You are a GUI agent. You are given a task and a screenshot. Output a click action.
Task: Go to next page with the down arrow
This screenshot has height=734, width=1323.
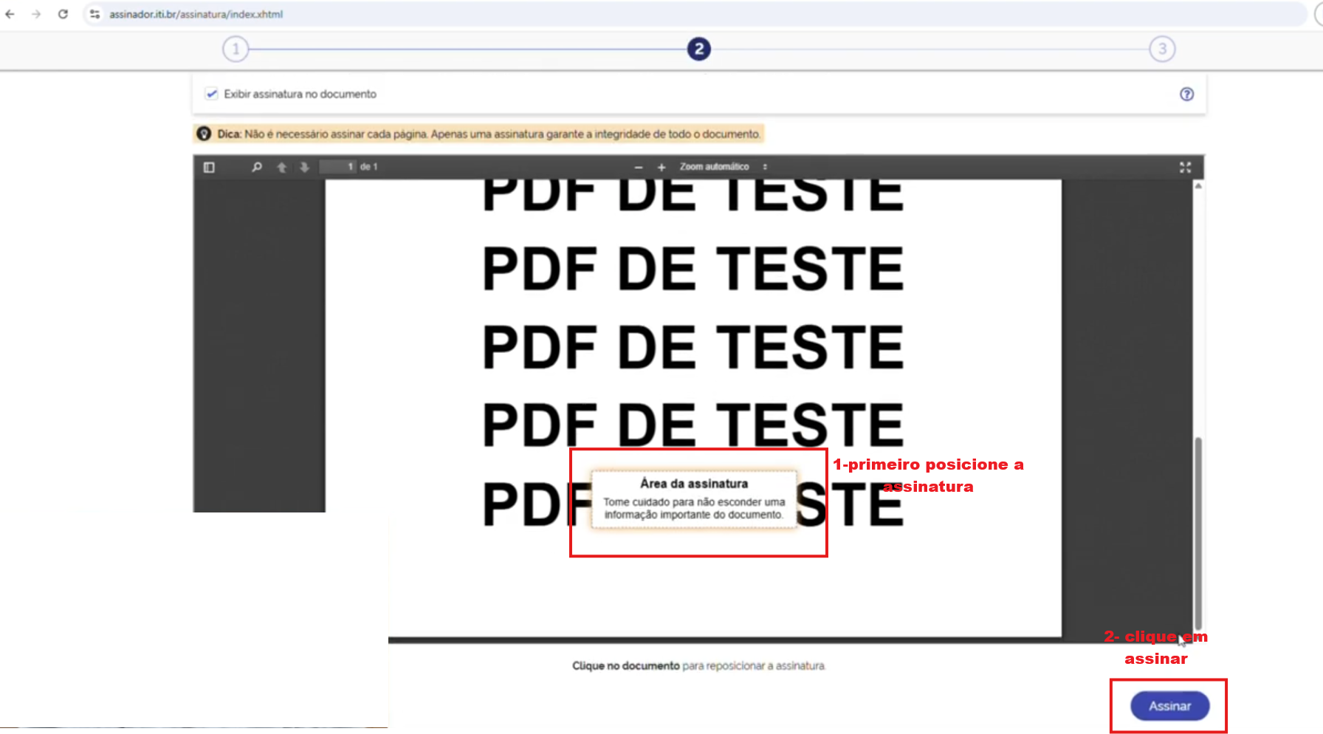click(305, 167)
